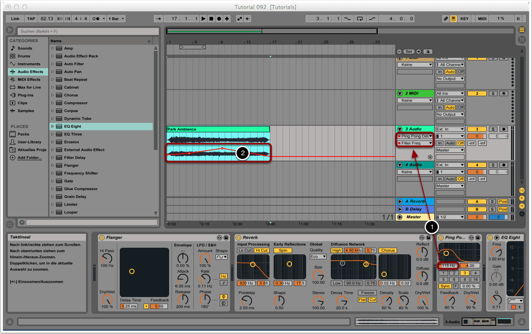Select the Drums category in browser

(x=24, y=56)
